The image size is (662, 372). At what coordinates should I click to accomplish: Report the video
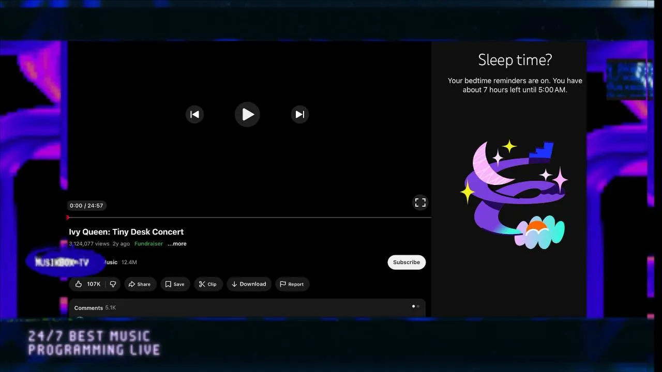click(292, 284)
